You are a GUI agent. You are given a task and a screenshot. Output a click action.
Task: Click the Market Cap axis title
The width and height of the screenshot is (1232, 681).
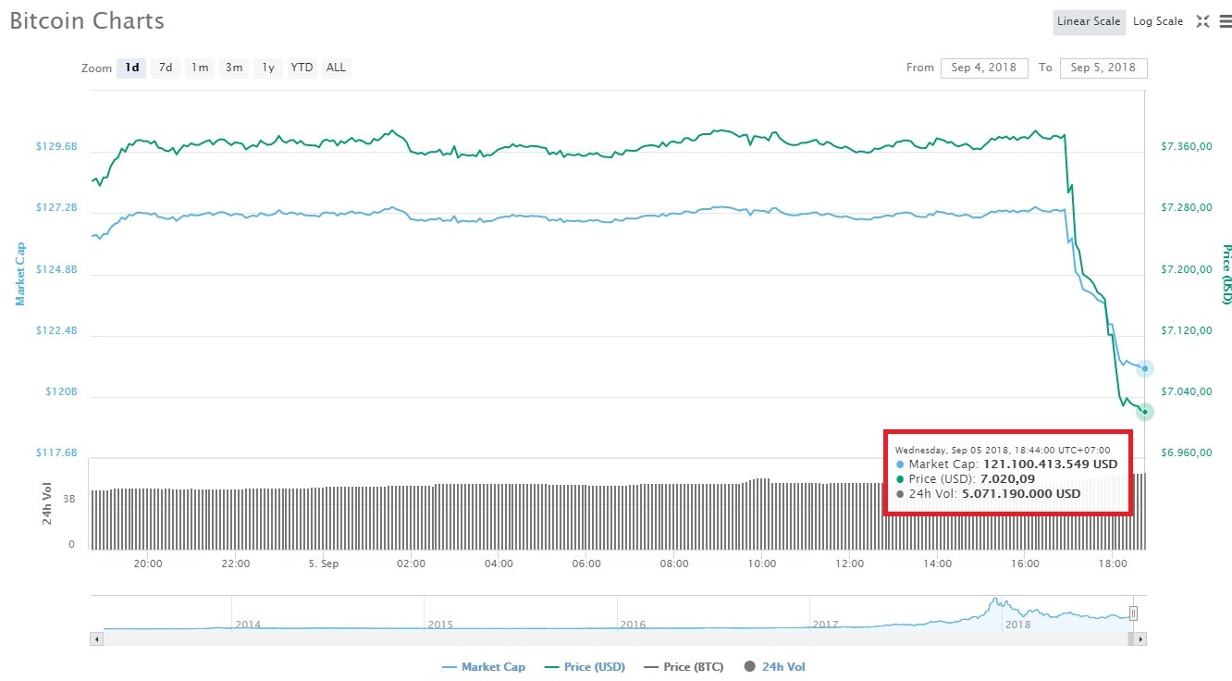(19, 275)
